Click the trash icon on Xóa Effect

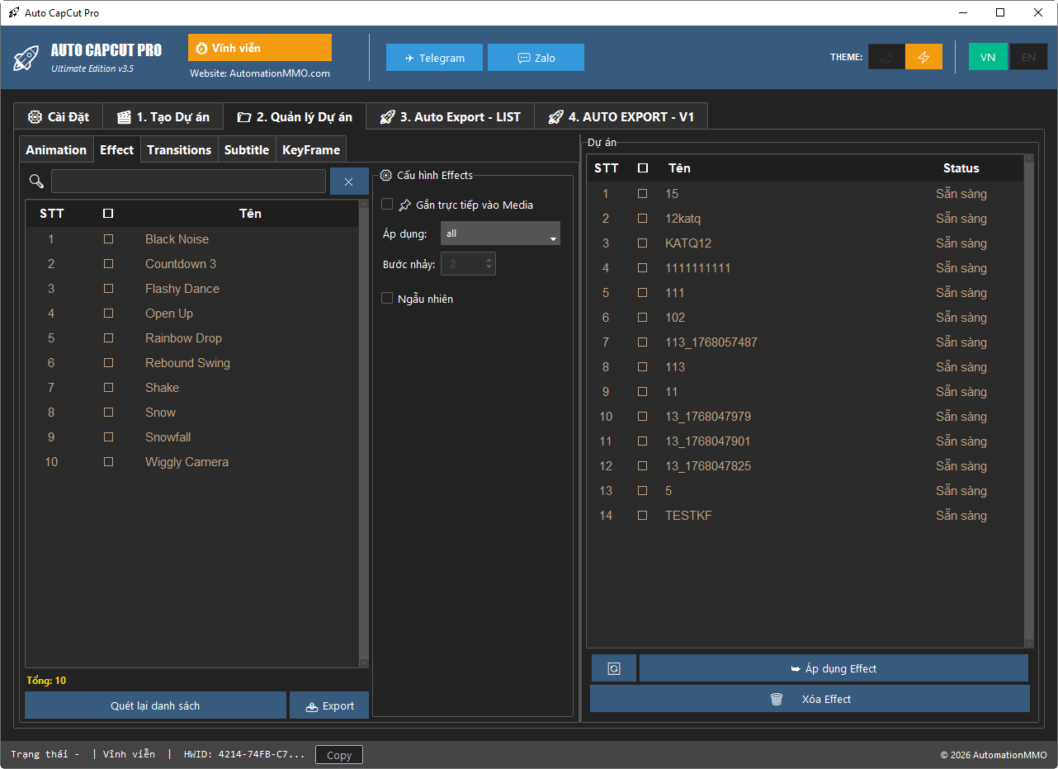[x=777, y=699]
